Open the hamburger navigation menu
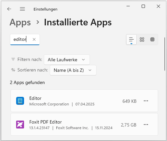The image size is (167, 141). [22, 9]
